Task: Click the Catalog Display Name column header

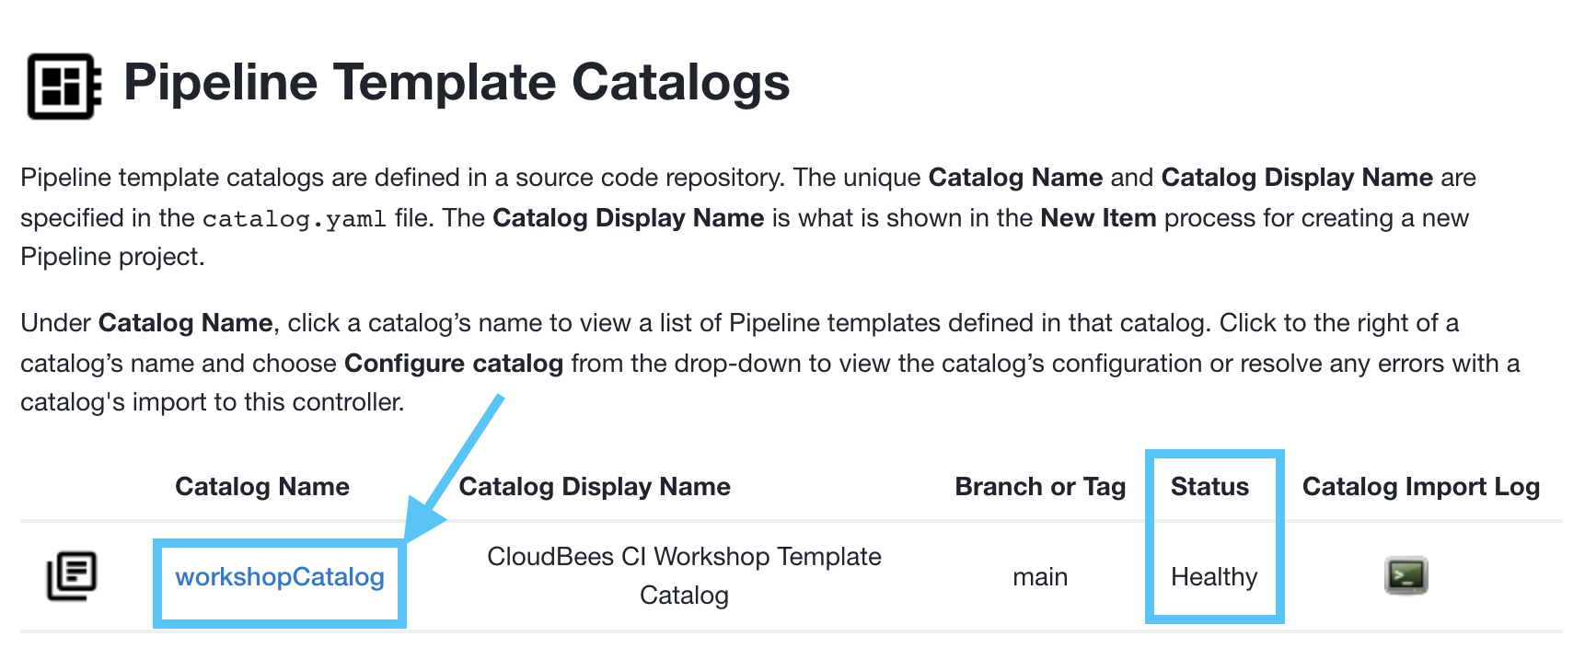Action: (595, 487)
